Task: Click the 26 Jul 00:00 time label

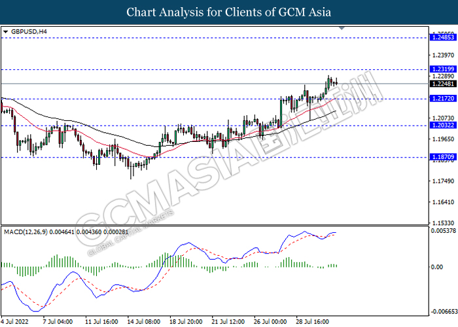Action: coord(270,322)
